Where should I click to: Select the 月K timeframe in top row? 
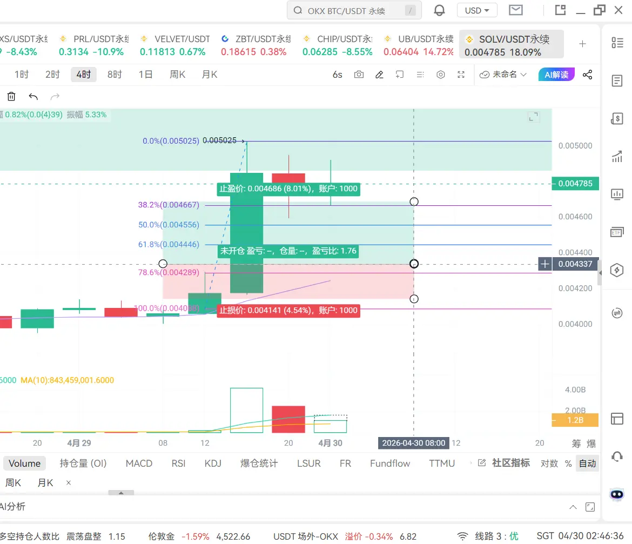pyautogui.click(x=210, y=75)
